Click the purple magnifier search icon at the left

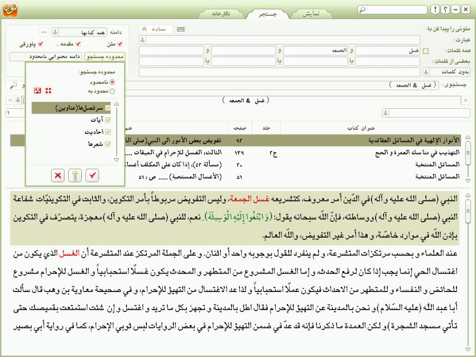(13, 86)
